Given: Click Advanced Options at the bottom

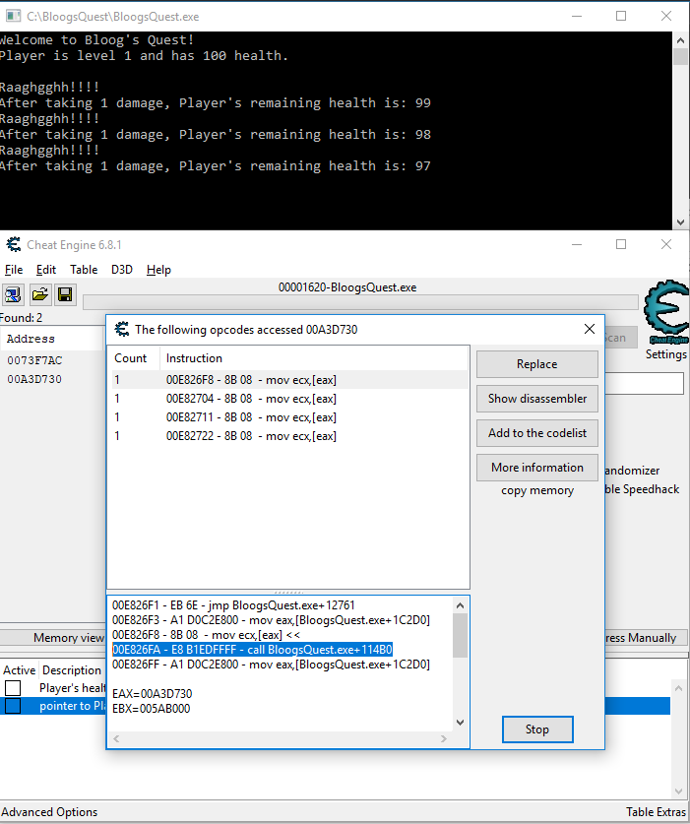Looking at the screenshot, I should click(x=49, y=812).
